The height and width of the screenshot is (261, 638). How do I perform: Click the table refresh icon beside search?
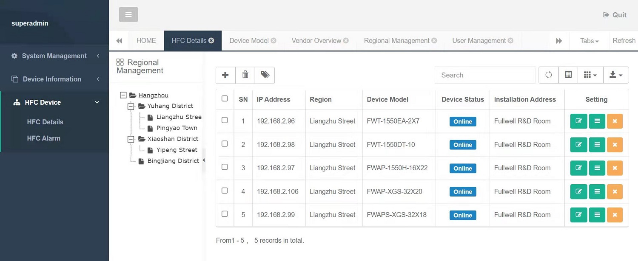[548, 75]
